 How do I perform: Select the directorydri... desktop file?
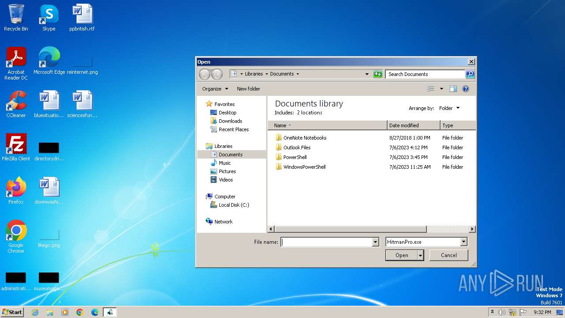tap(49, 151)
